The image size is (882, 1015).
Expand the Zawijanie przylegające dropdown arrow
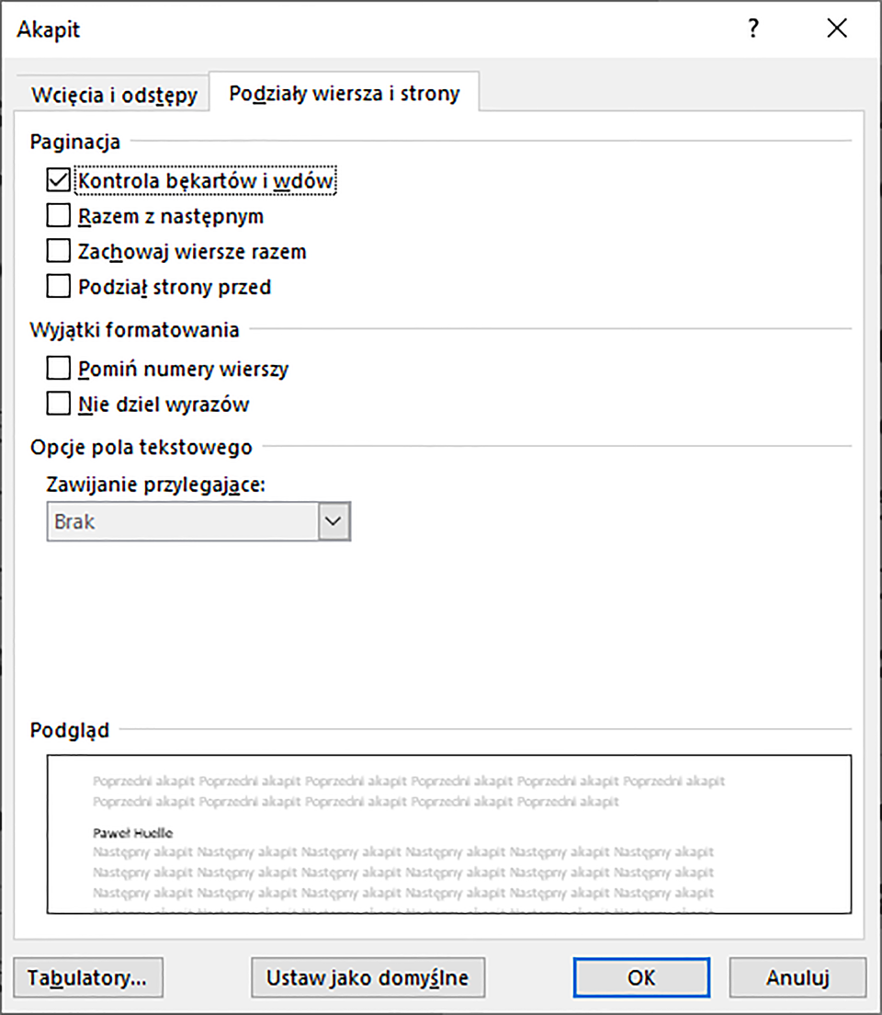click(334, 521)
